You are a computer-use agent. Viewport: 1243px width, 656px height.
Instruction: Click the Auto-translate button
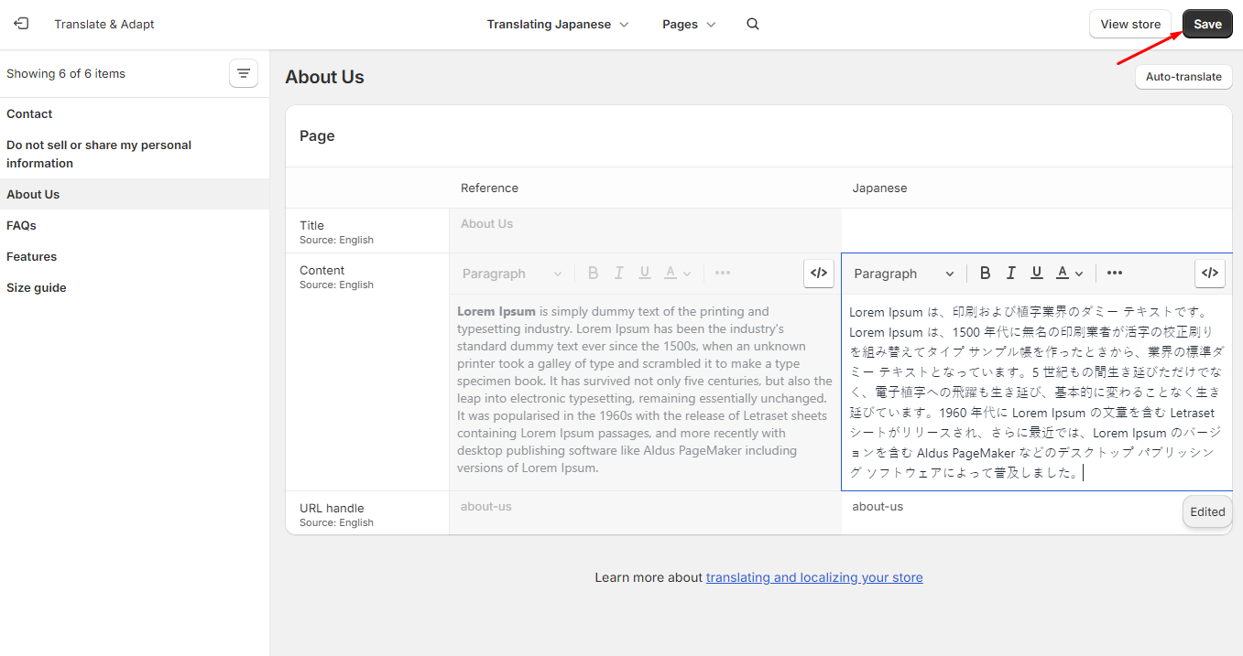tap(1183, 77)
